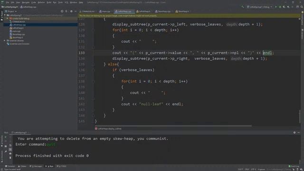This screenshot has height=171, width=304.
Task: Expand External Libraries node
Action: (x=4, y=41)
